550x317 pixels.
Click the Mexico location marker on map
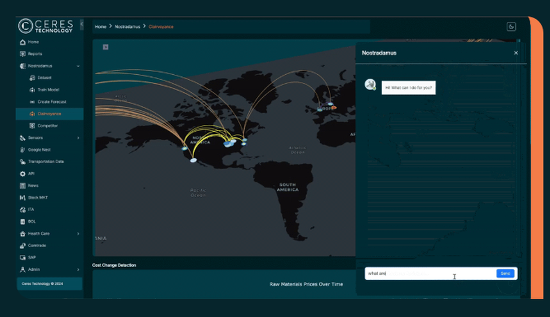click(193, 160)
